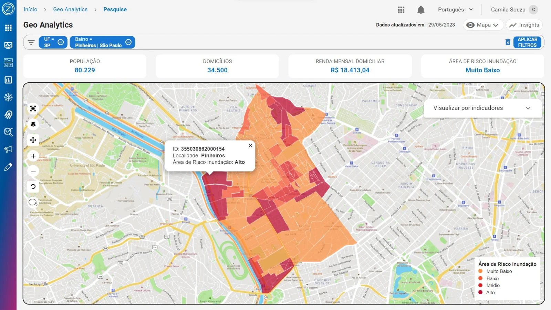Open the filter list icon
This screenshot has height=310, width=551.
31,42
